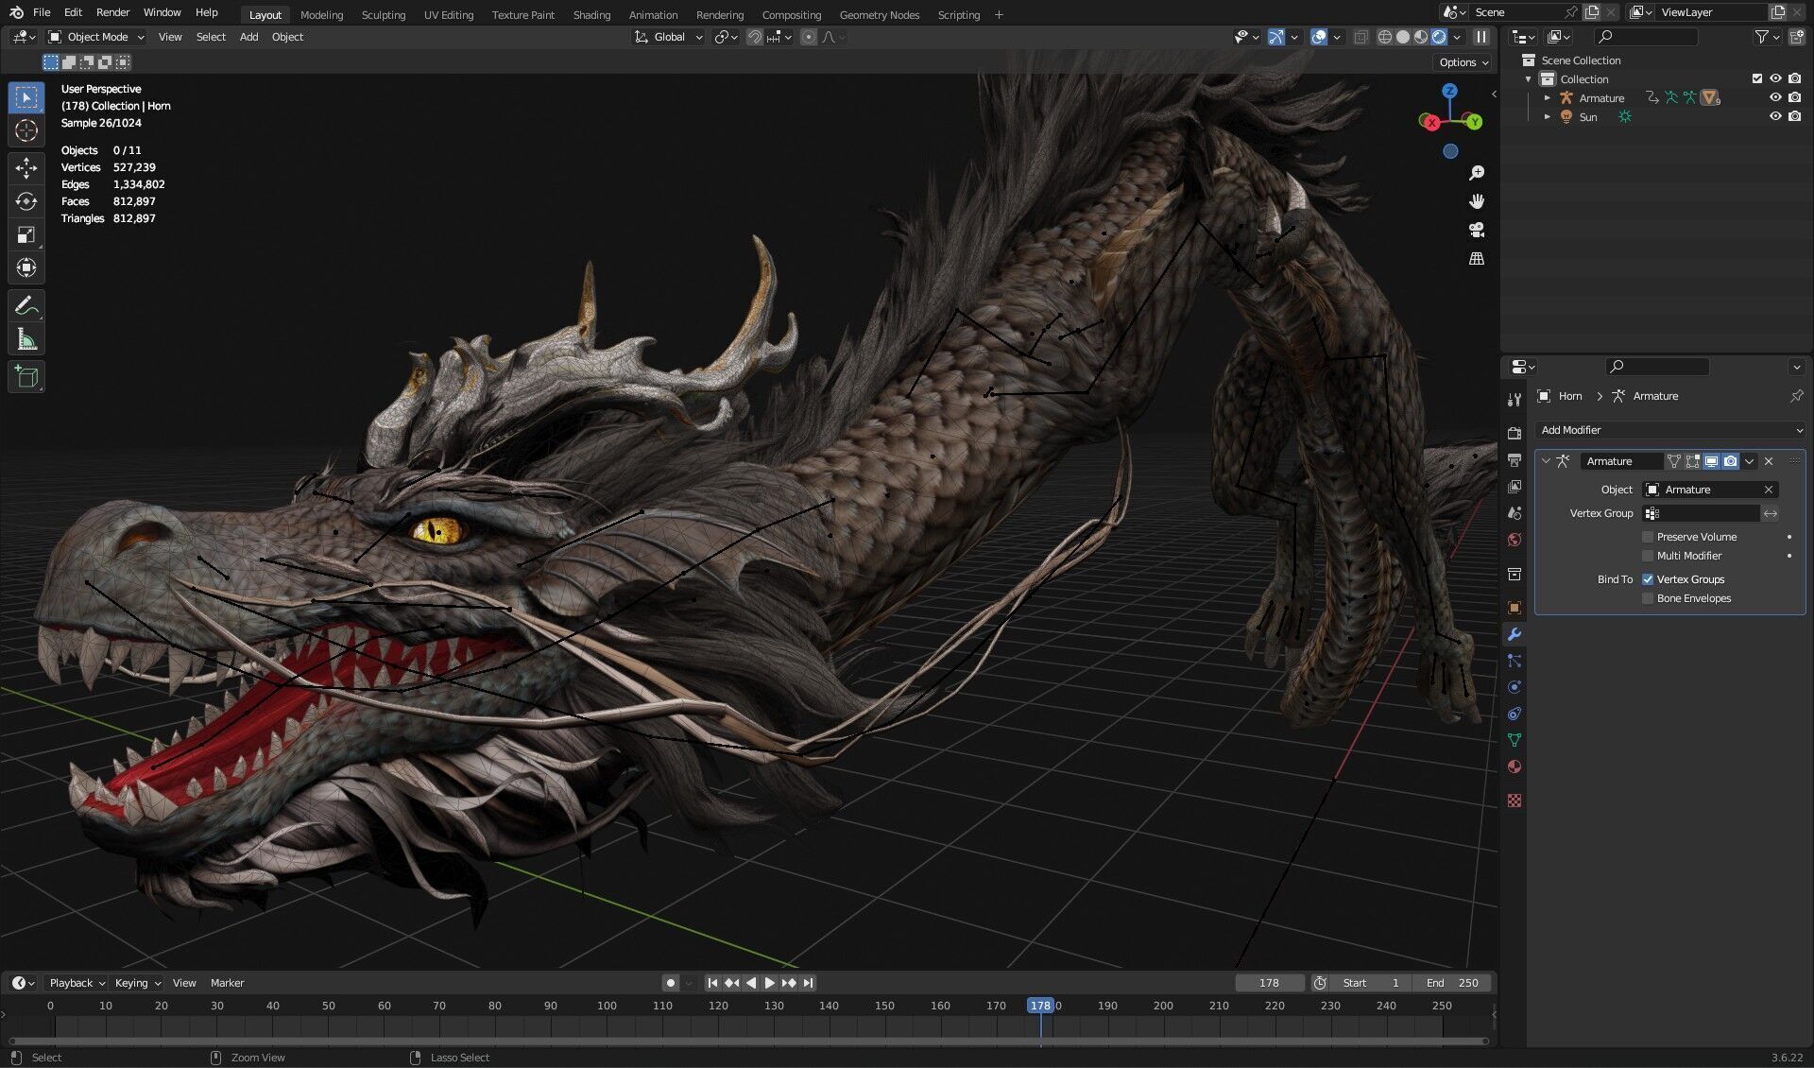Toggle camera view icon

tap(1477, 230)
